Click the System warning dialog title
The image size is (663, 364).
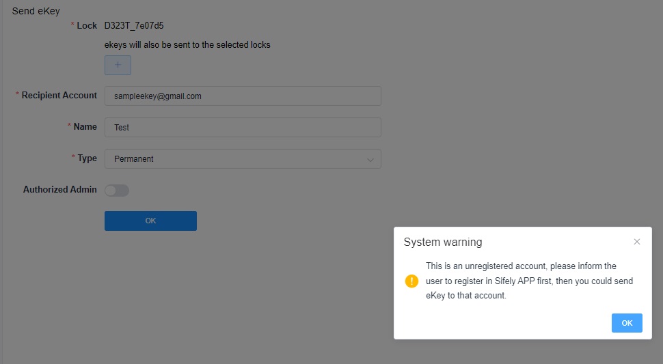tap(443, 242)
